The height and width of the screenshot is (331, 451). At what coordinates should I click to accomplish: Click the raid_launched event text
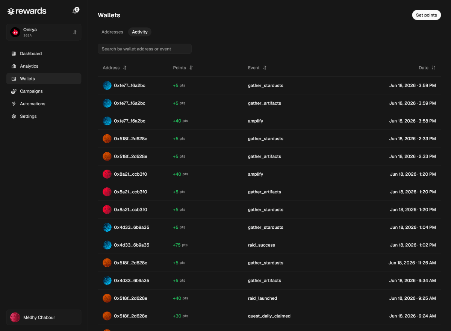[x=262, y=298]
